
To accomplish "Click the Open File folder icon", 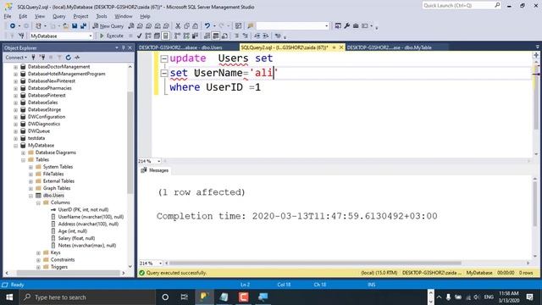I will click(x=66, y=26).
